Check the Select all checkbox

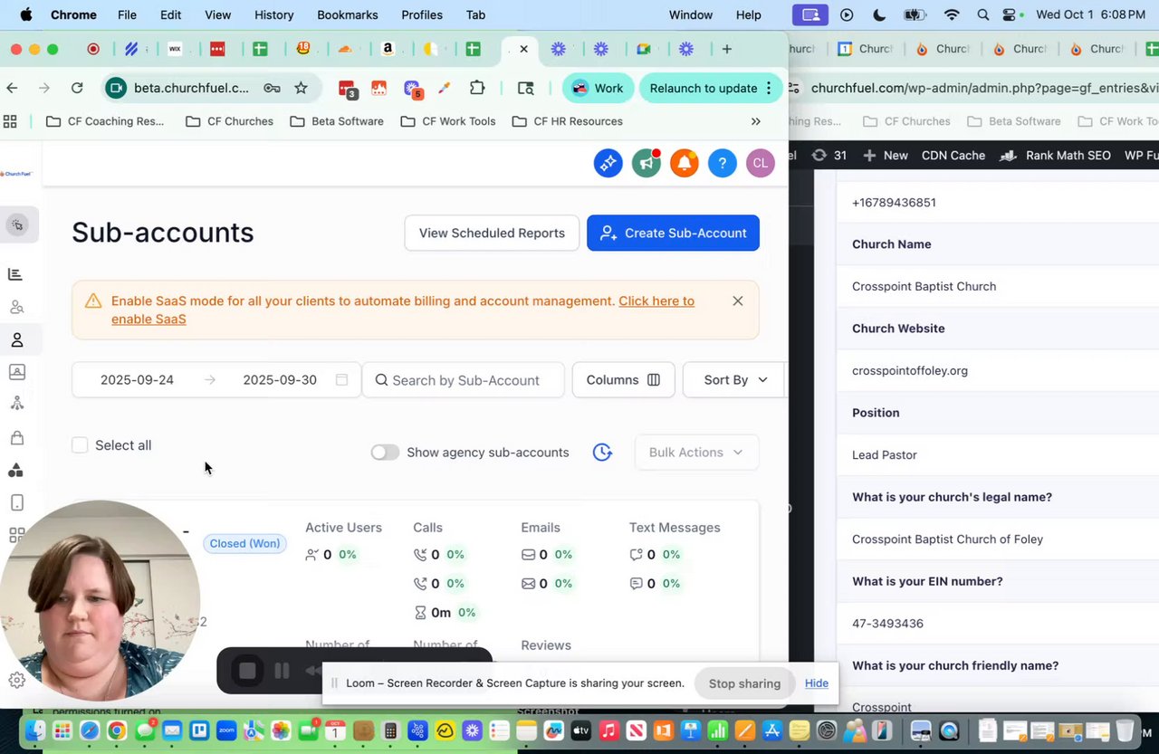tap(80, 445)
